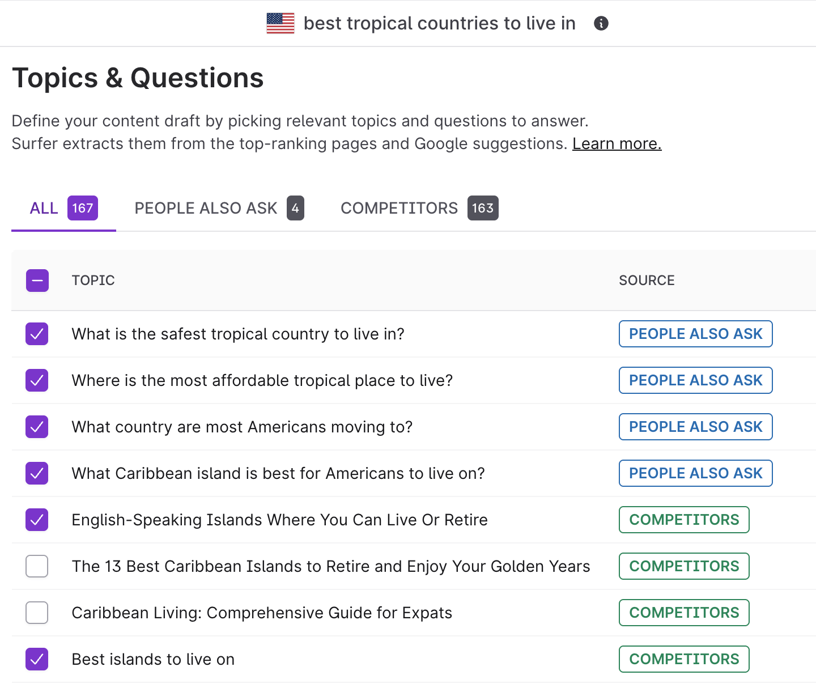Viewport: 816px width, 688px height.
Task: Toggle the select-all topics checkbox
Action: (37, 281)
